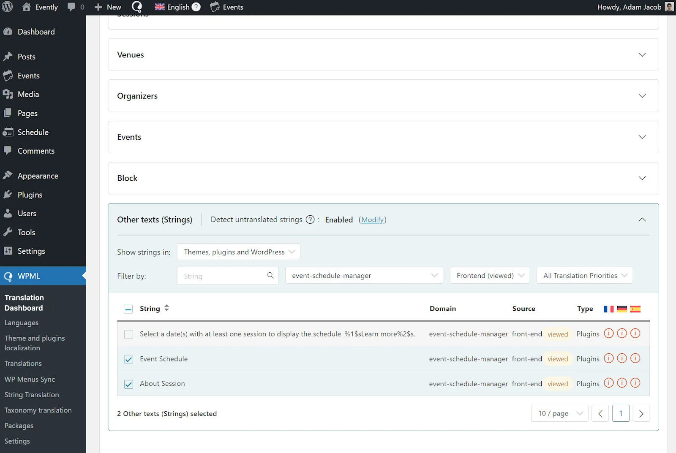Viewport: 676px width, 453px height.
Task: Open the Plugins icon in the sidebar
Action: pos(8,195)
